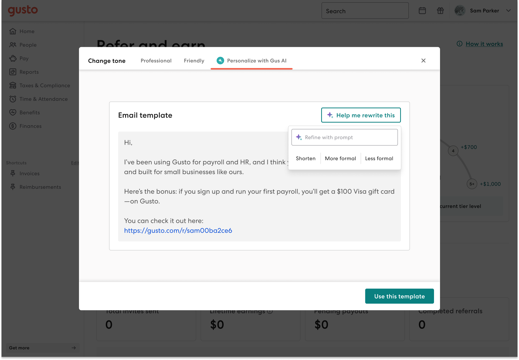Close the Change tone dialog
The height and width of the screenshot is (360, 519).
click(x=423, y=60)
